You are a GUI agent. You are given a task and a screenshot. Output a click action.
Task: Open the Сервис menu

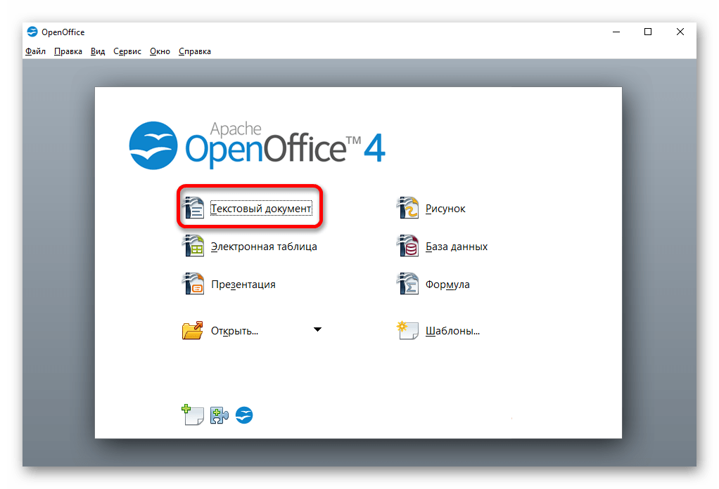(127, 51)
